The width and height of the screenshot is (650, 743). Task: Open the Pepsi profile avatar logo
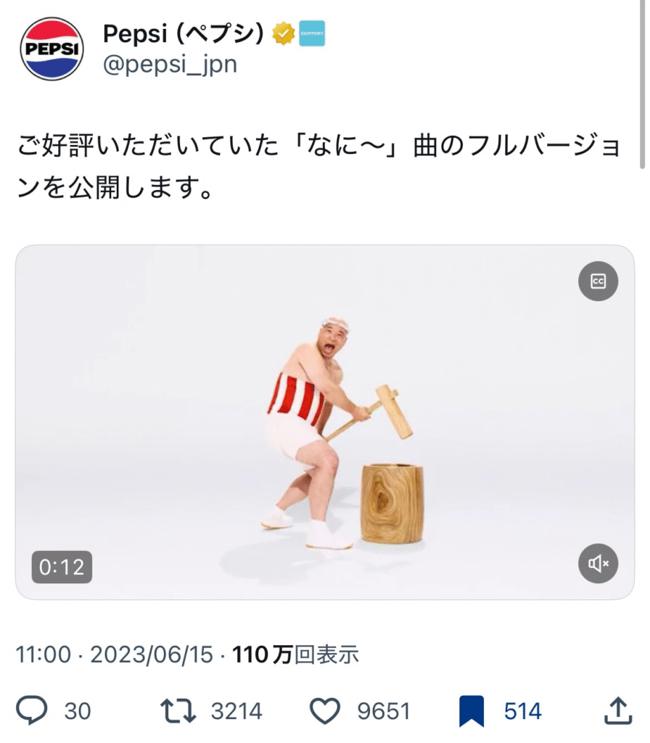coord(52,49)
